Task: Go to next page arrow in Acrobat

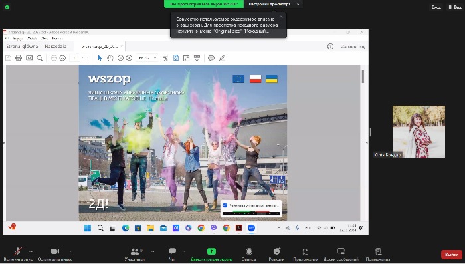Action: (62, 58)
